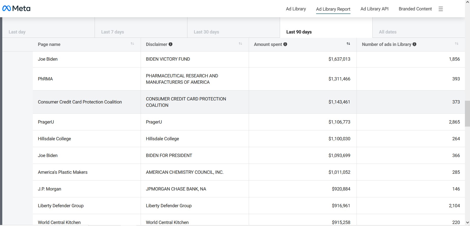Click amount $1,106,773
Viewport: 470px width, 226px height.
click(x=339, y=122)
